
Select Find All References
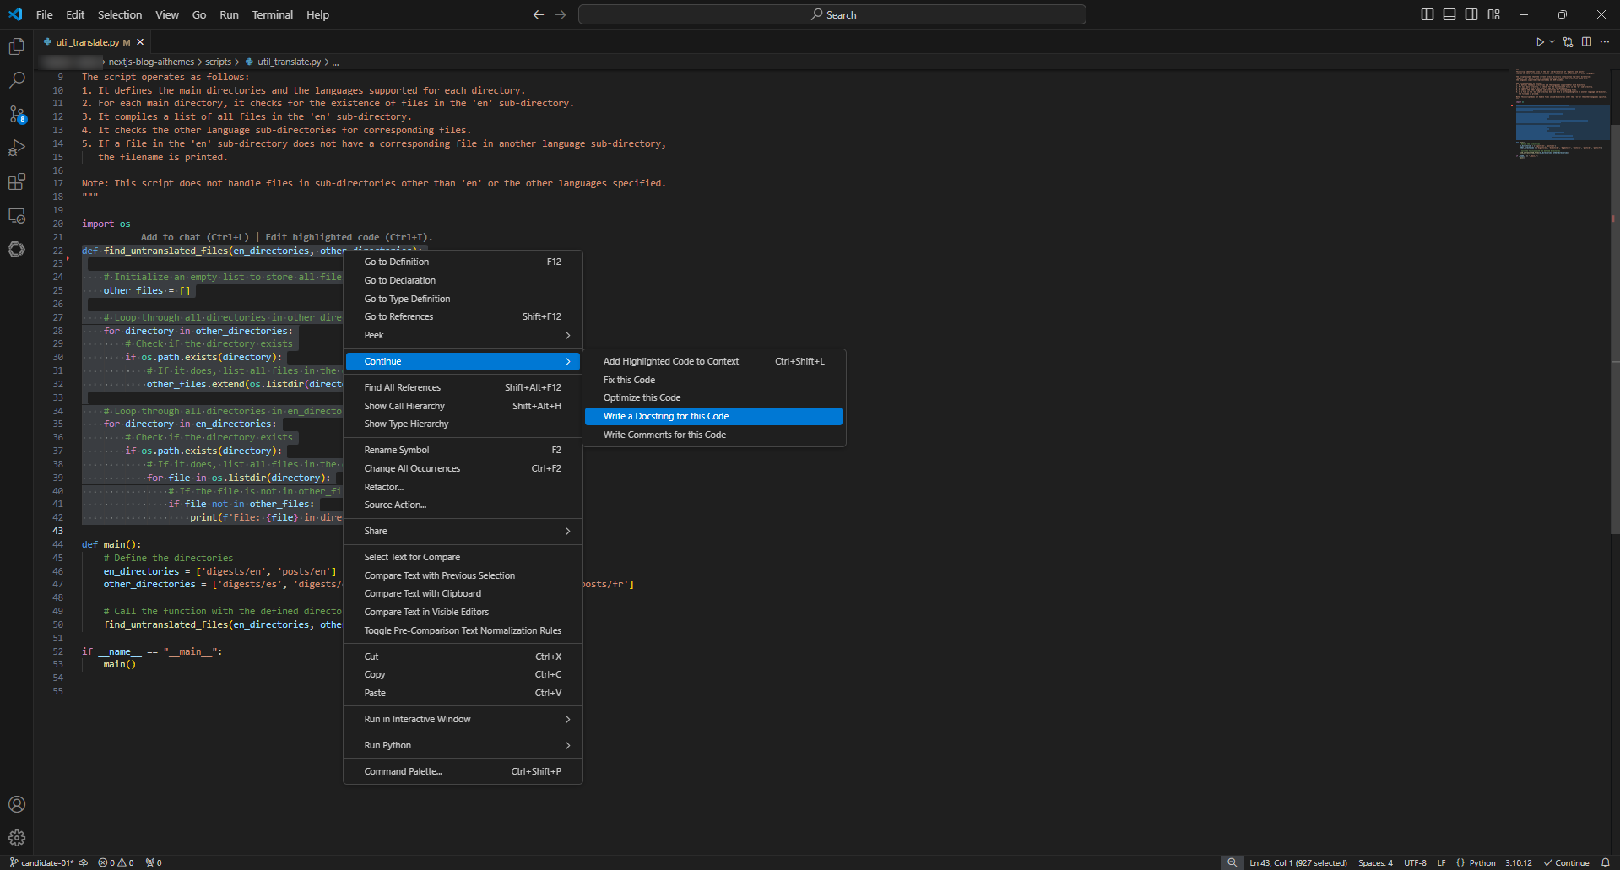coord(463,387)
